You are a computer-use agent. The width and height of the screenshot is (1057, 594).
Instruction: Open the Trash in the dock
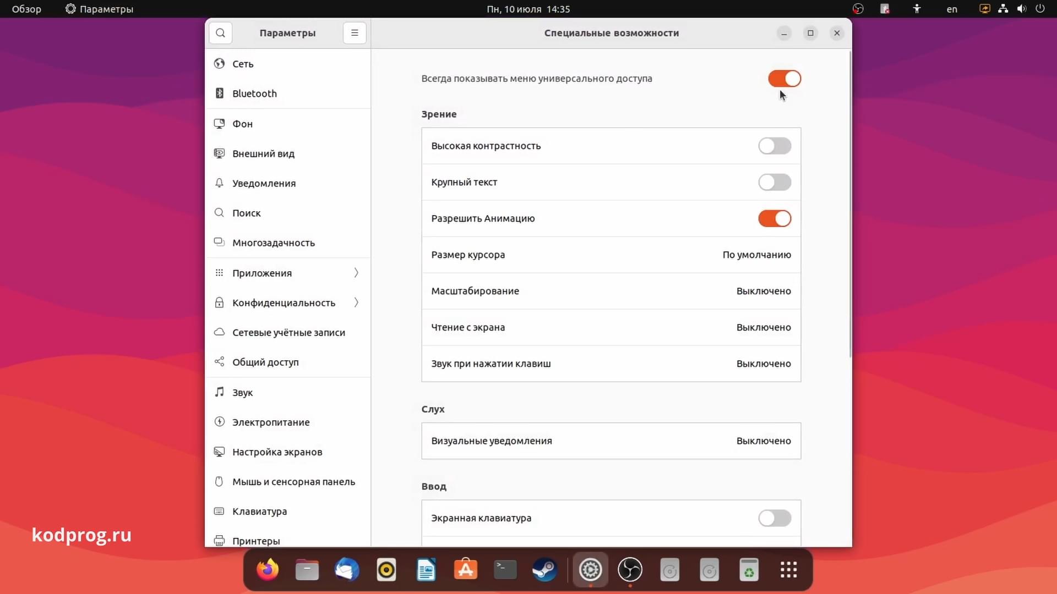point(749,570)
